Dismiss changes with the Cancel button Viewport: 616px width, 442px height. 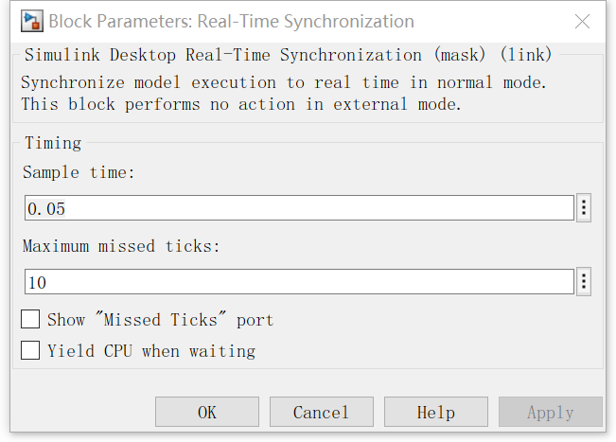[322, 412]
